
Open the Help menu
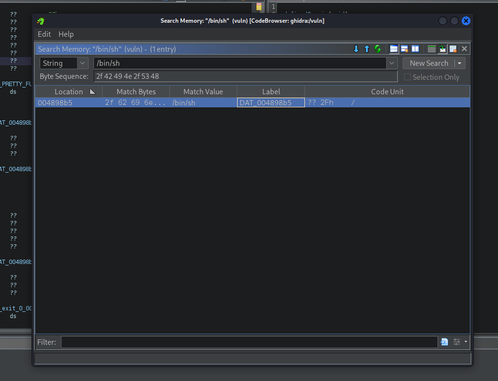[x=66, y=34]
